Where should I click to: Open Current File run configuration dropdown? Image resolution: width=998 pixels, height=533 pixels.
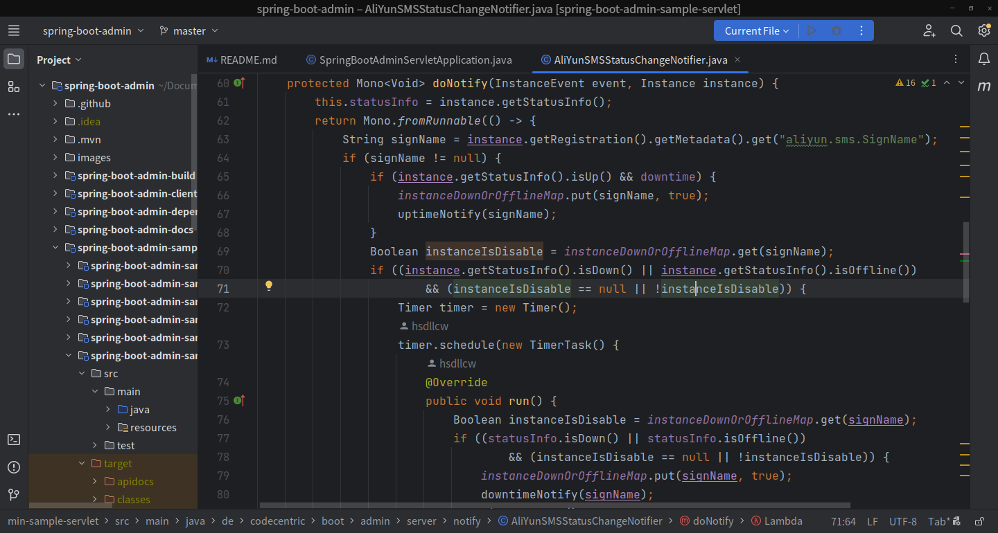[756, 30]
